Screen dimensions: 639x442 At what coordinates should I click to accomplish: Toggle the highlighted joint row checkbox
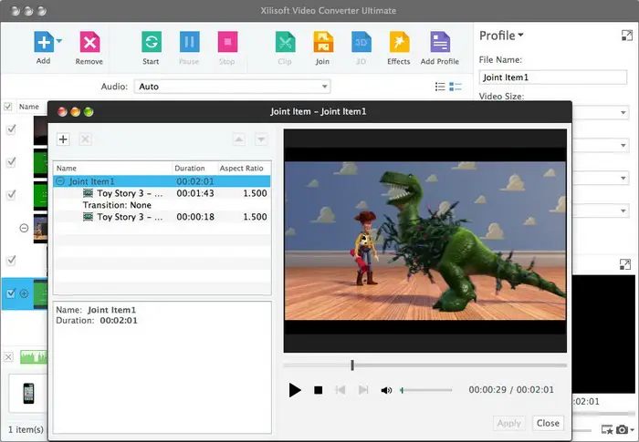[x=11, y=293]
